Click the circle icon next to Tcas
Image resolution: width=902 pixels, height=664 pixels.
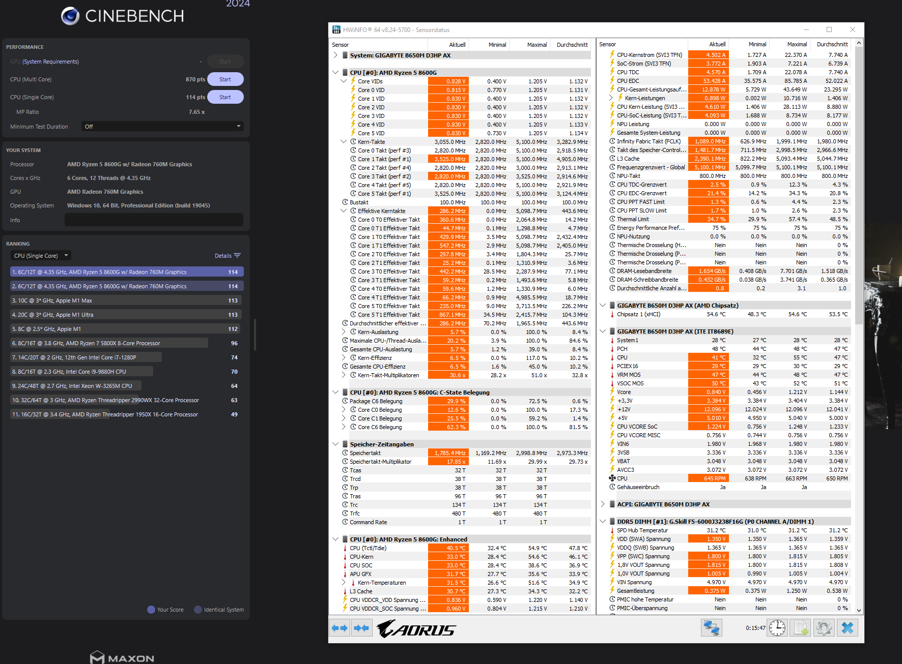pos(345,470)
